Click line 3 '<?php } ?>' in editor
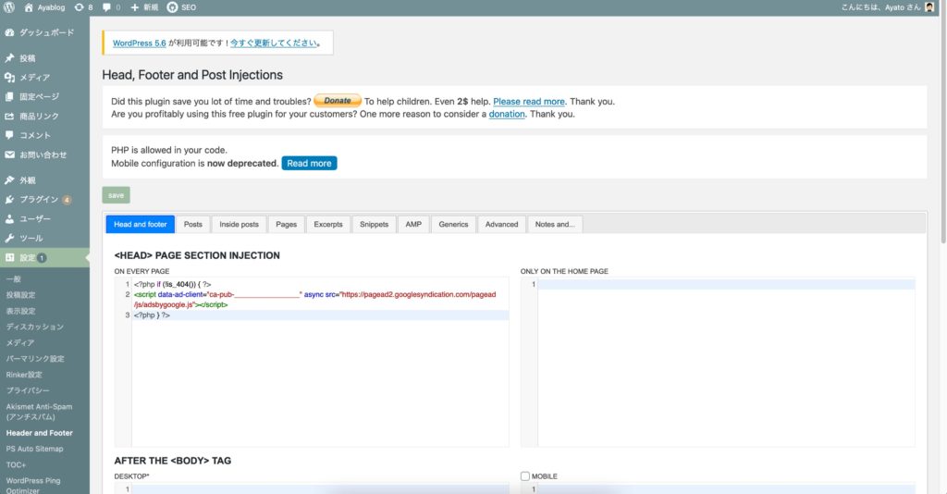Image resolution: width=947 pixels, height=494 pixels. click(153, 315)
